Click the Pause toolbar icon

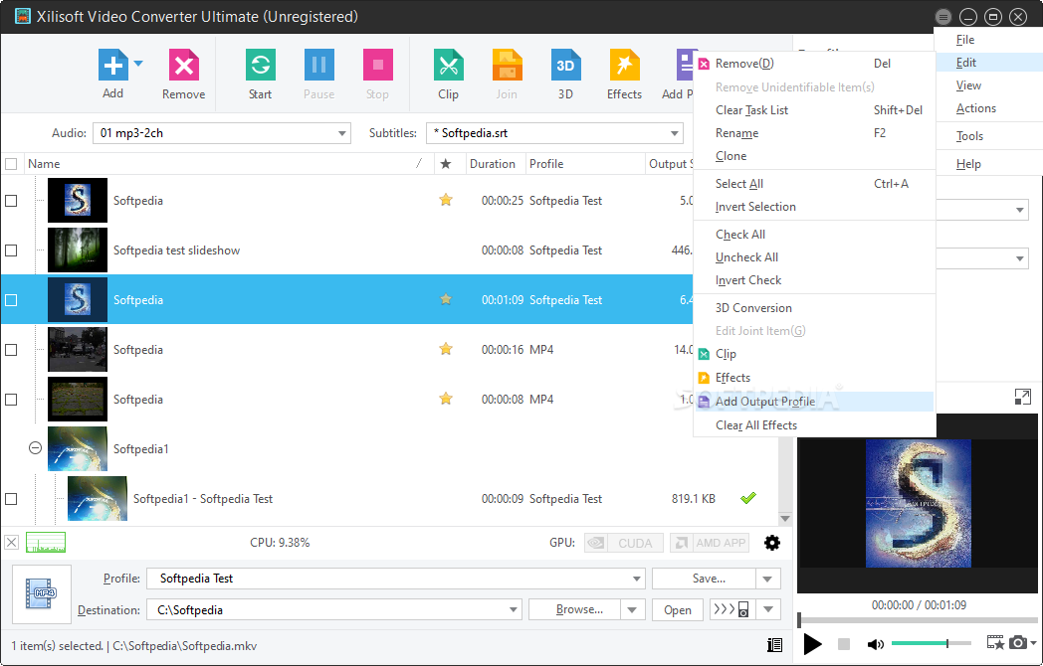pyautogui.click(x=319, y=66)
